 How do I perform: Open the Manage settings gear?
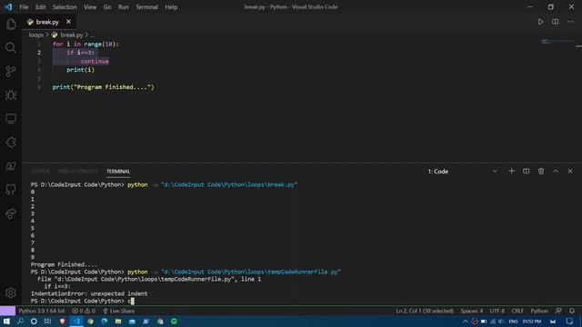tap(11, 292)
